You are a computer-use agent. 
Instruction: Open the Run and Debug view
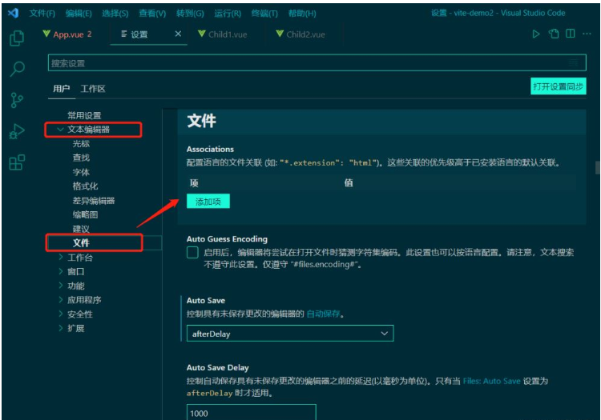pyautogui.click(x=17, y=131)
